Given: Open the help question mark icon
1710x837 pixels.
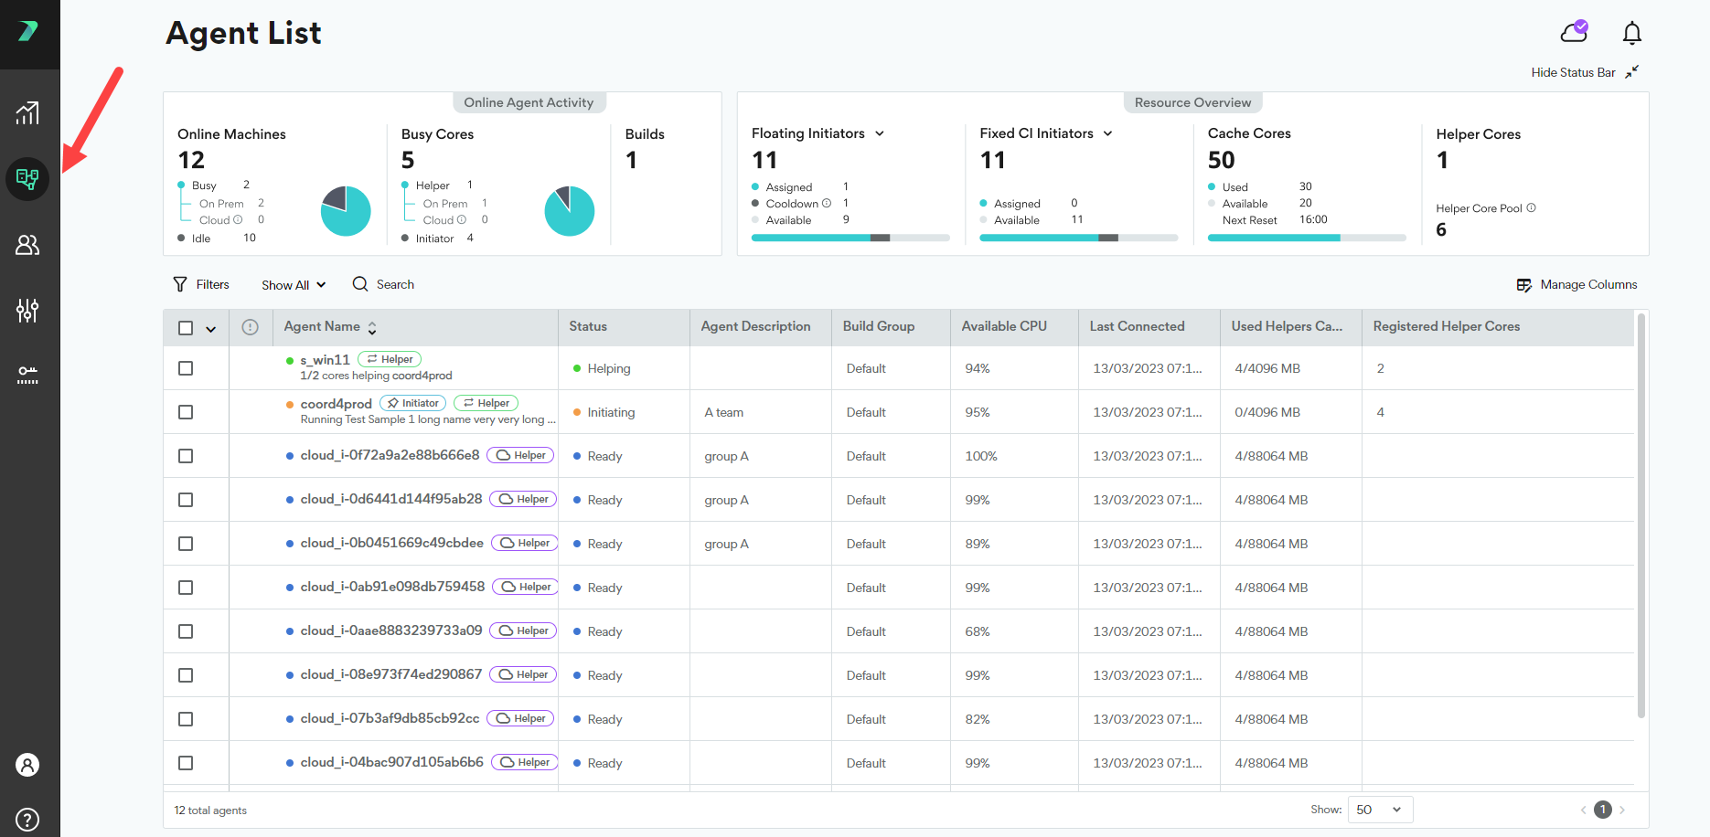Looking at the screenshot, I should tap(27, 819).
